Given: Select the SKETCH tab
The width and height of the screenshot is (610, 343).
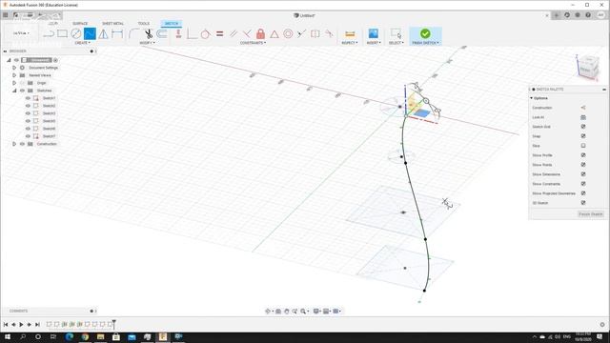Looking at the screenshot, I should [x=172, y=23].
